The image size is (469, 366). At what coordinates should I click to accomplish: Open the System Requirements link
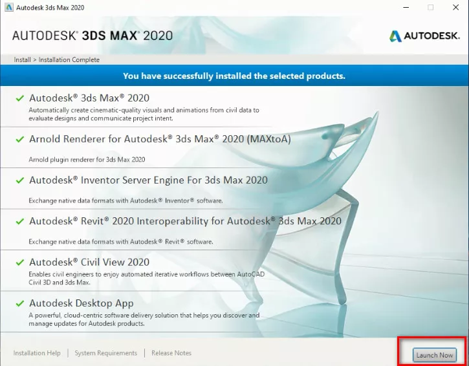click(x=106, y=353)
